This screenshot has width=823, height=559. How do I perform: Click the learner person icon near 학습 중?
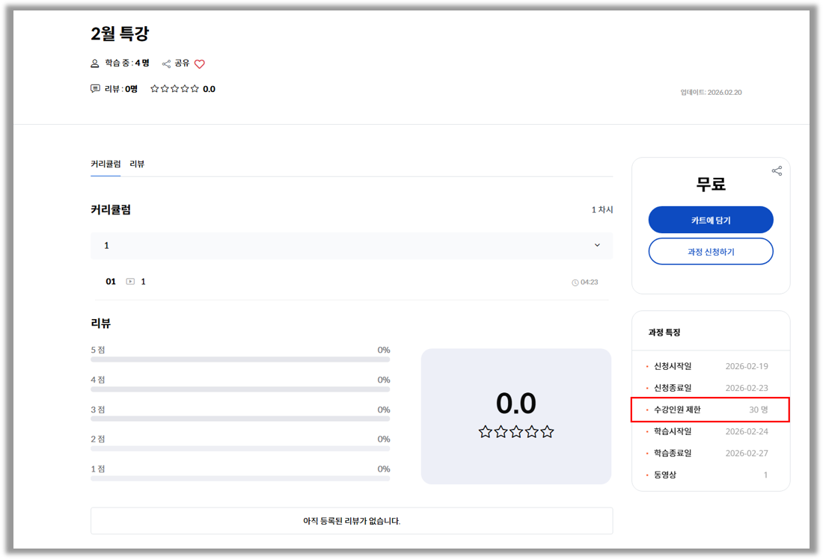coord(95,64)
